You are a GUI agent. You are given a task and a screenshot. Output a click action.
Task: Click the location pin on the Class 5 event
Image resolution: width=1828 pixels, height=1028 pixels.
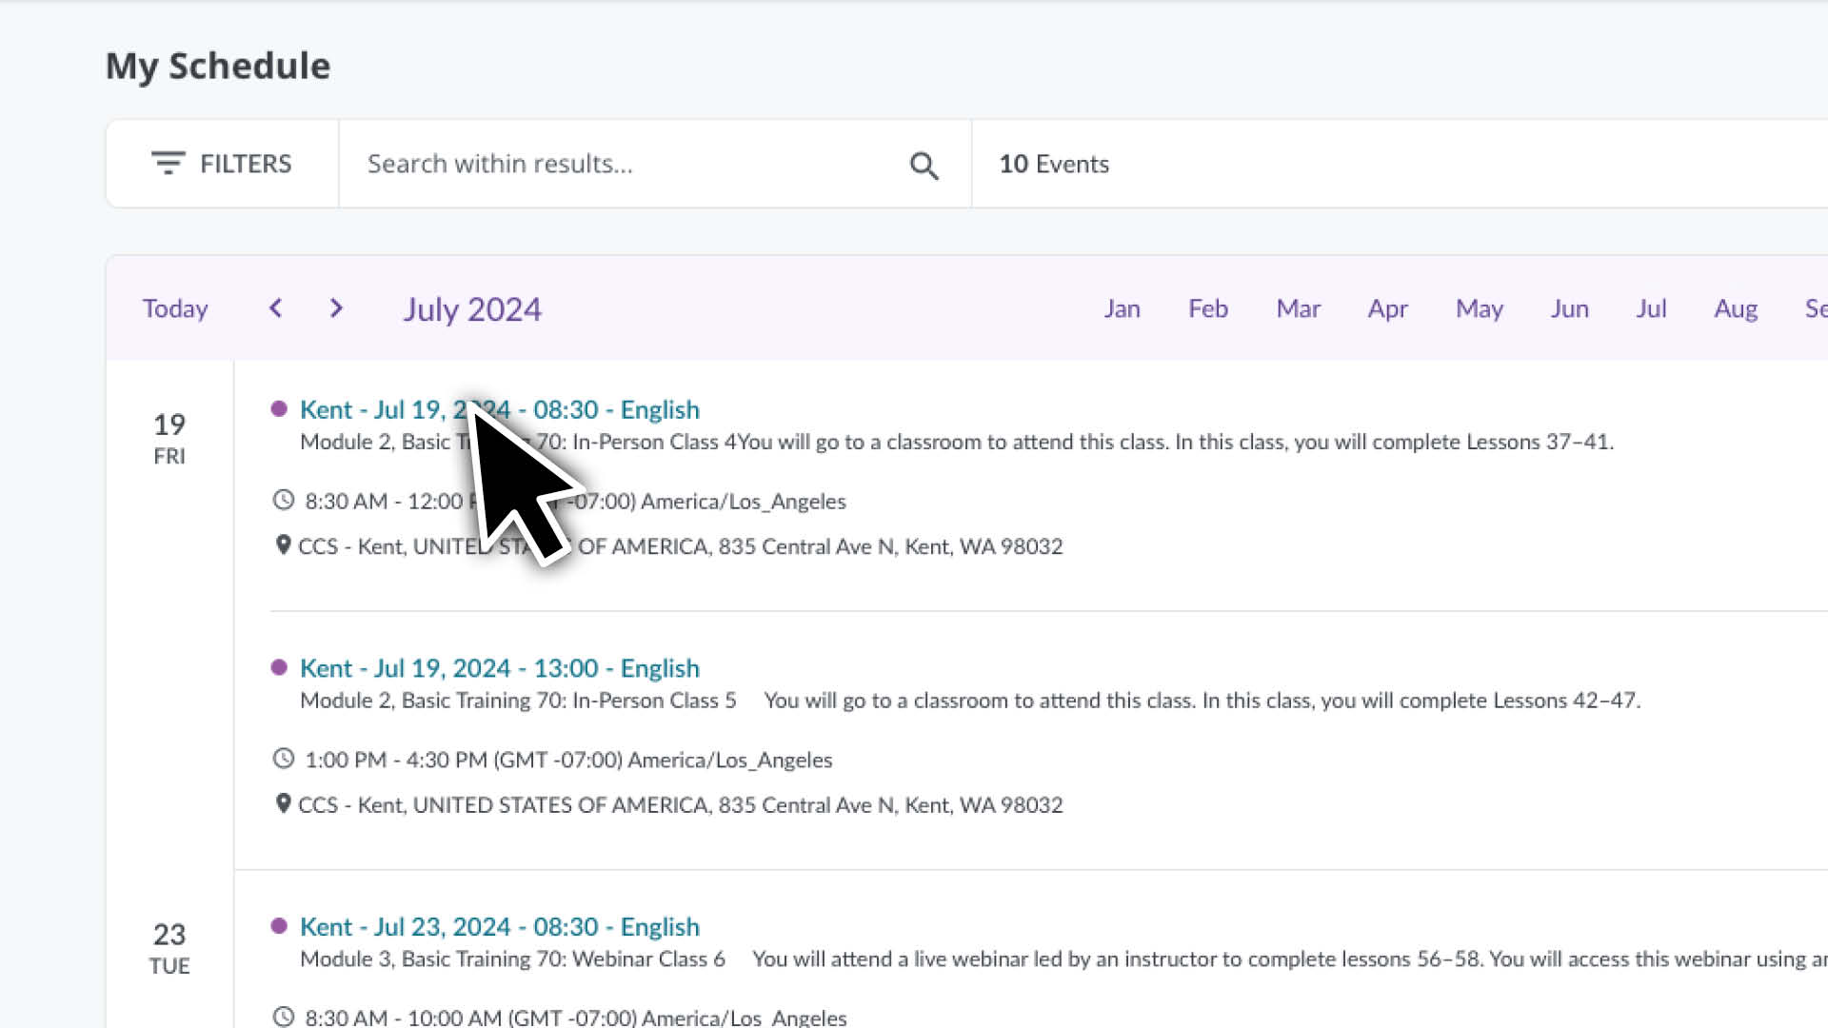point(283,804)
